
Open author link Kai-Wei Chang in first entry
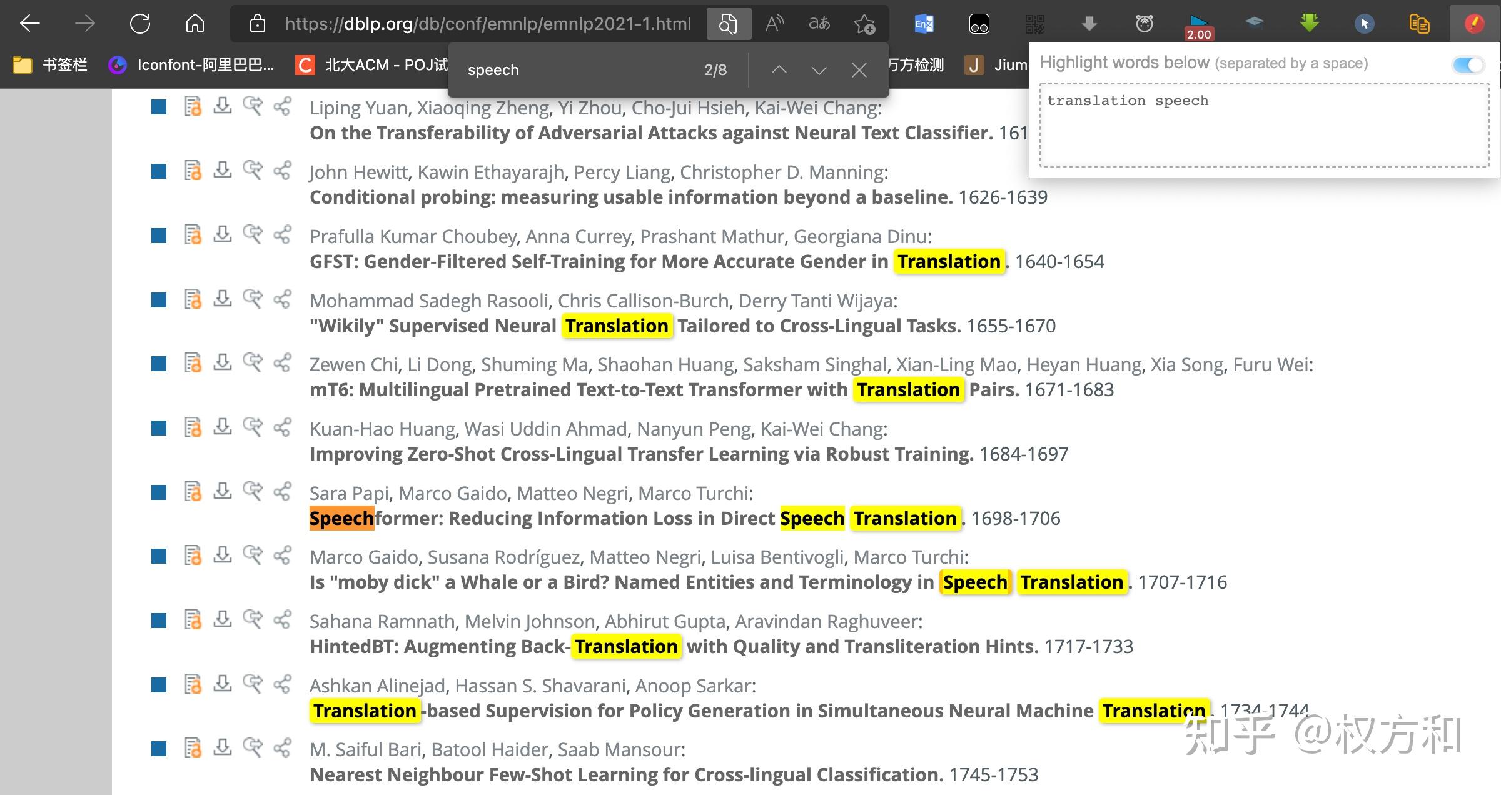(x=816, y=107)
